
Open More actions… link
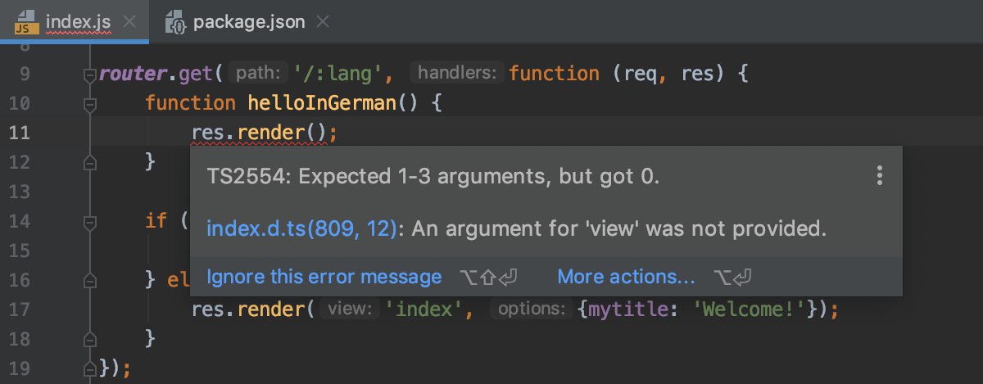pyautogui.click(x=626, y=277)
